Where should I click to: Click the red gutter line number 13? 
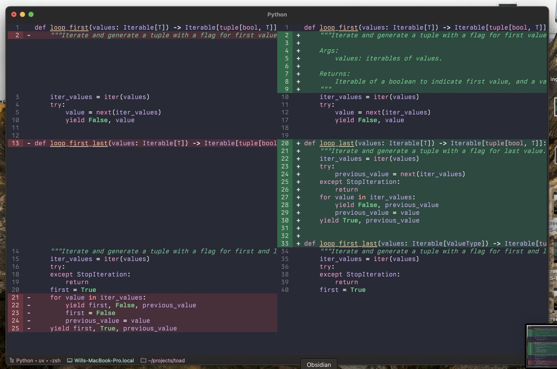click(15, 143)
